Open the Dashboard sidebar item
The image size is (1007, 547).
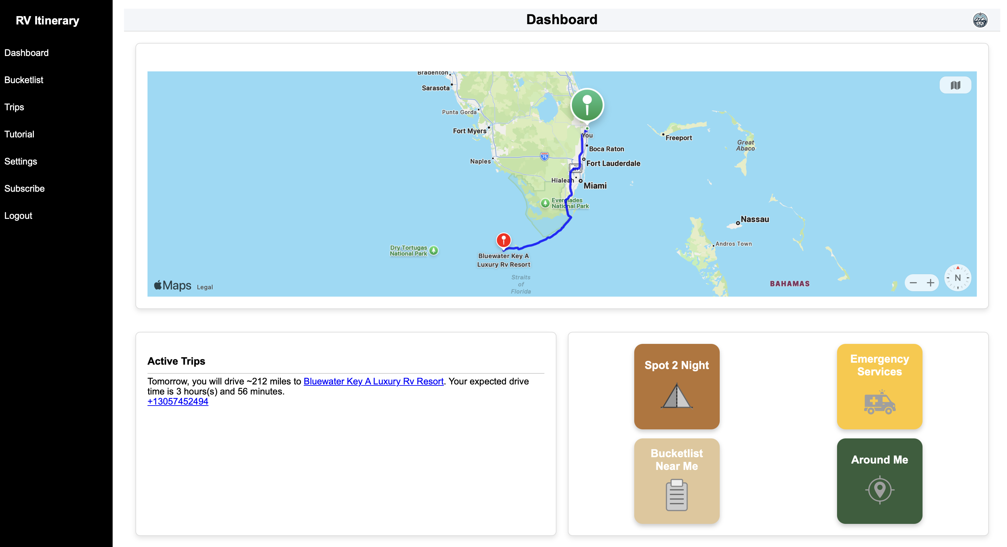[x=26, y=53]
